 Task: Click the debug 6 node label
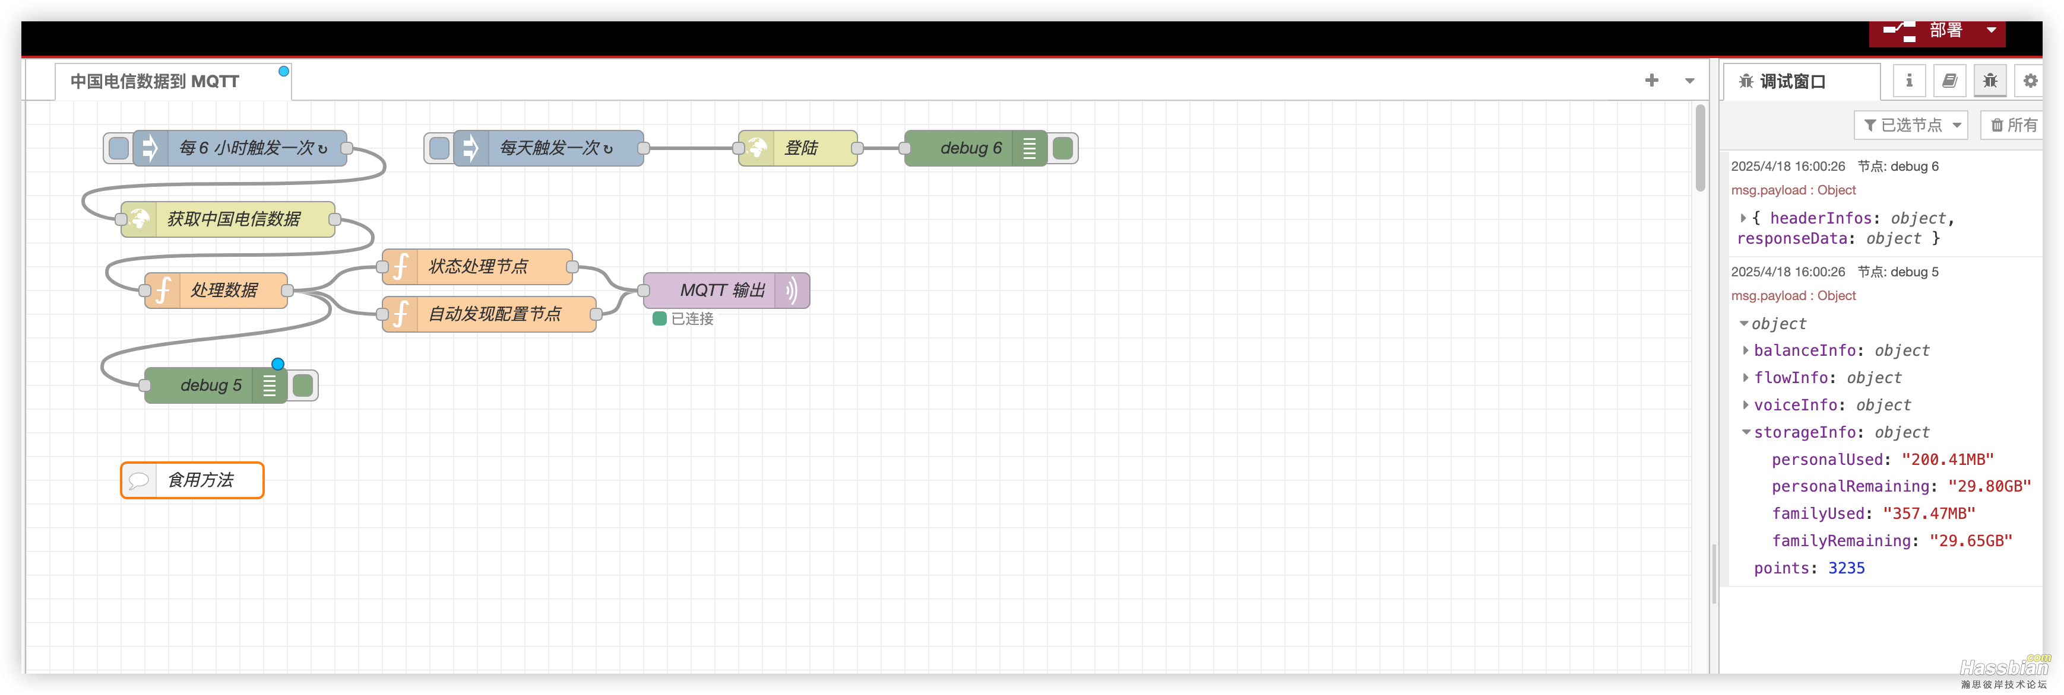tap(971, 148)
